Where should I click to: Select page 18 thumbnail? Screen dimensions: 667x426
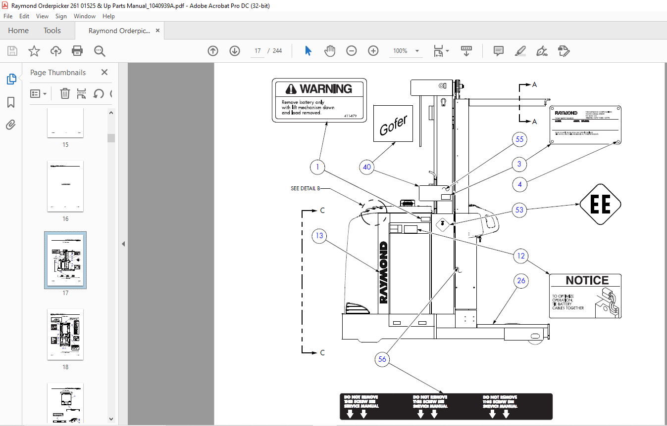[65, 334]
